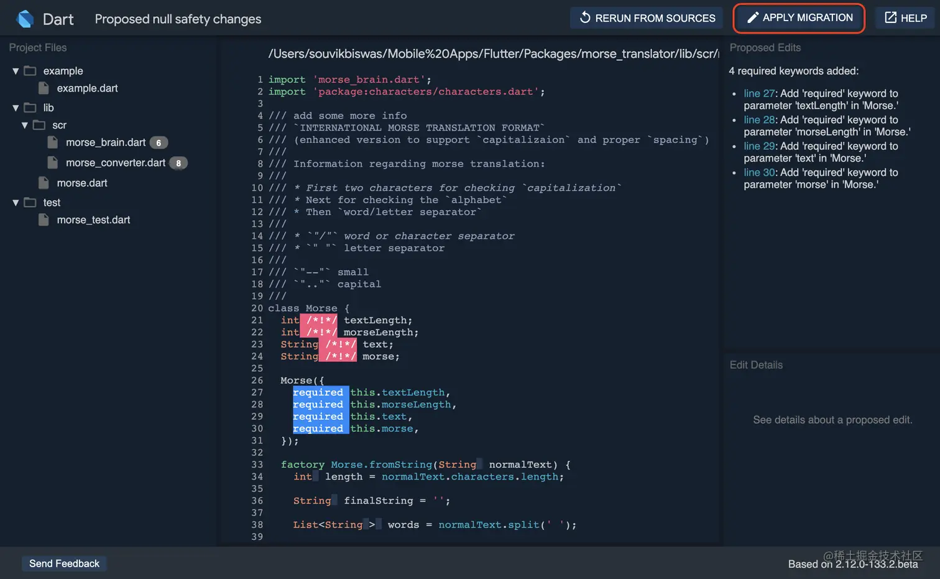
Task: Select the required keyword before this.morseLength
Action: 321,404
